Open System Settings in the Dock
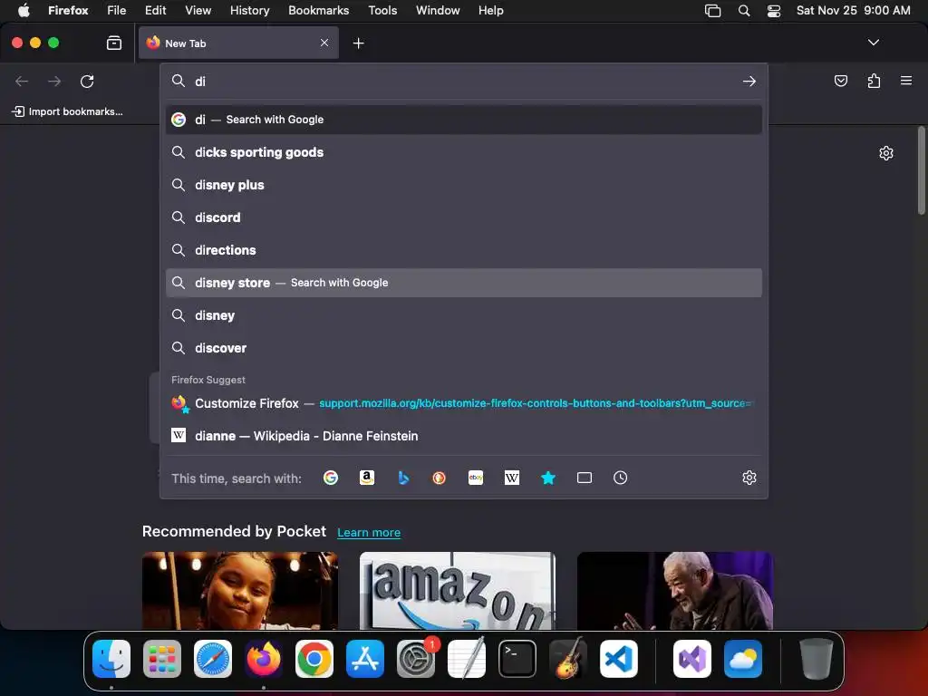 [x=416, y=659]
